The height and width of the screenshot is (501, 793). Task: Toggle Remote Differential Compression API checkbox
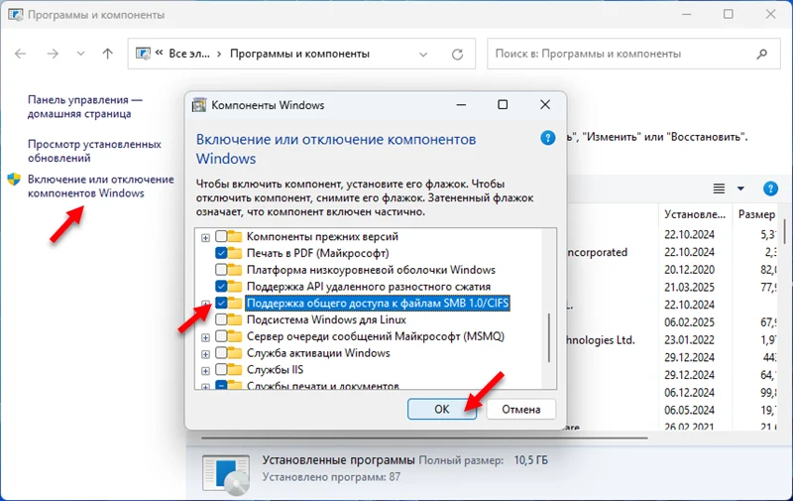pos(221,287)
